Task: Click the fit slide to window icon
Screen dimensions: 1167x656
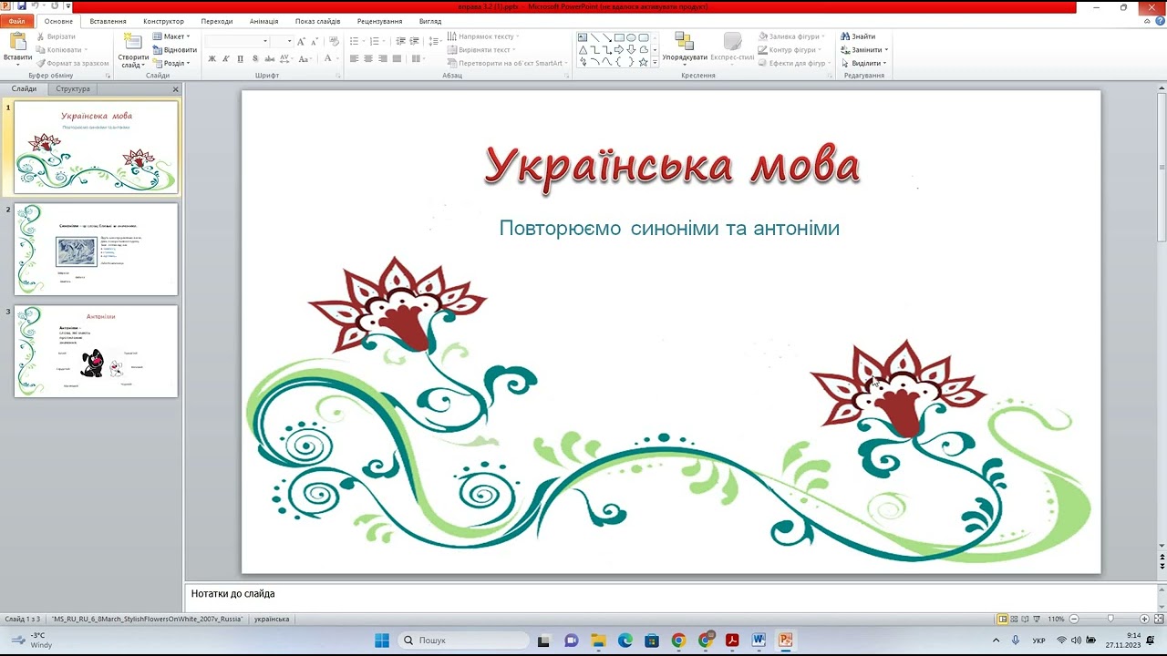Action: tap(1158, 619)
